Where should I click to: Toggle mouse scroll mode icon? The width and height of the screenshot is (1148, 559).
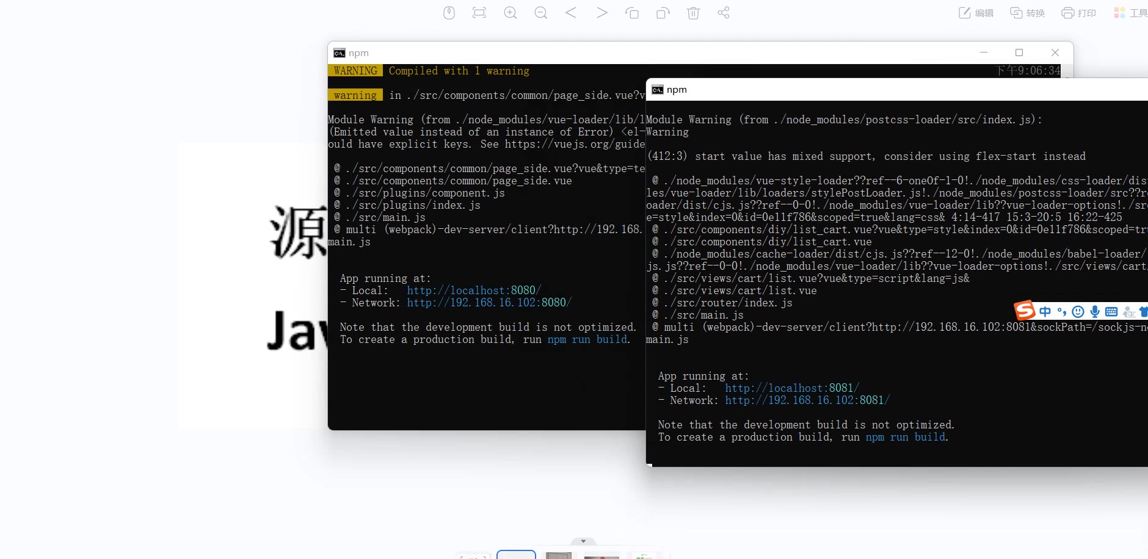tap(449, 13)
